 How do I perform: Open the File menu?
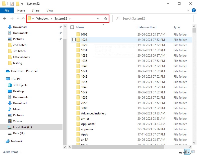coord(7,11)
